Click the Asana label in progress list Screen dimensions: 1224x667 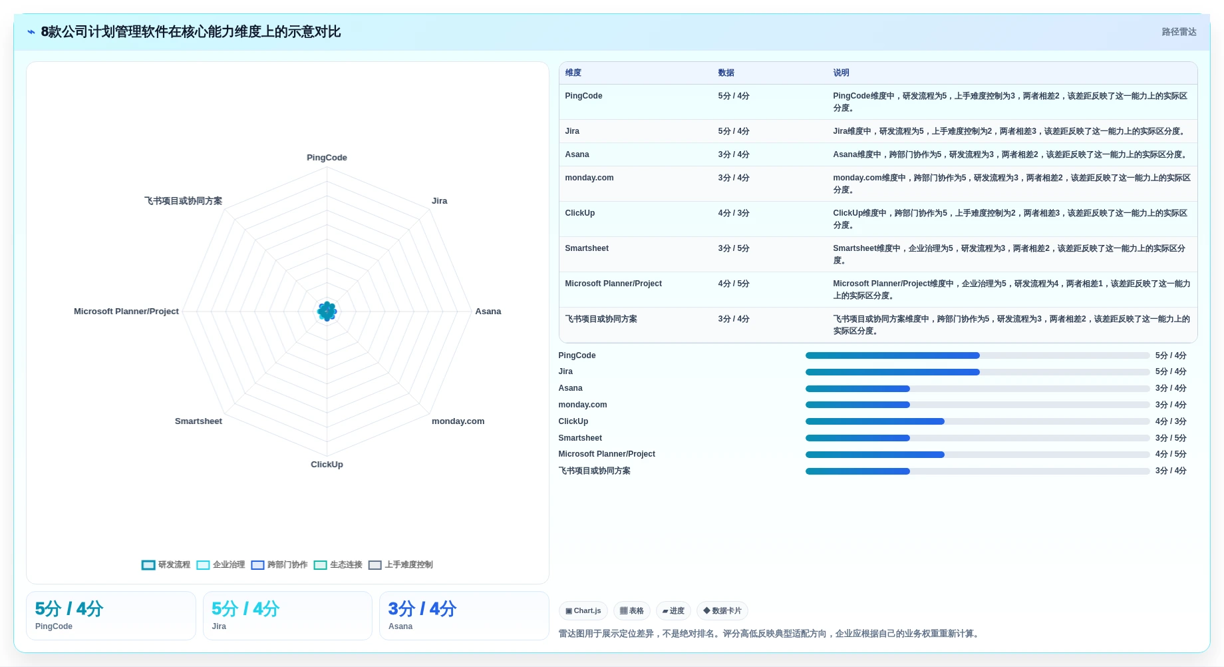click(570, 388)
